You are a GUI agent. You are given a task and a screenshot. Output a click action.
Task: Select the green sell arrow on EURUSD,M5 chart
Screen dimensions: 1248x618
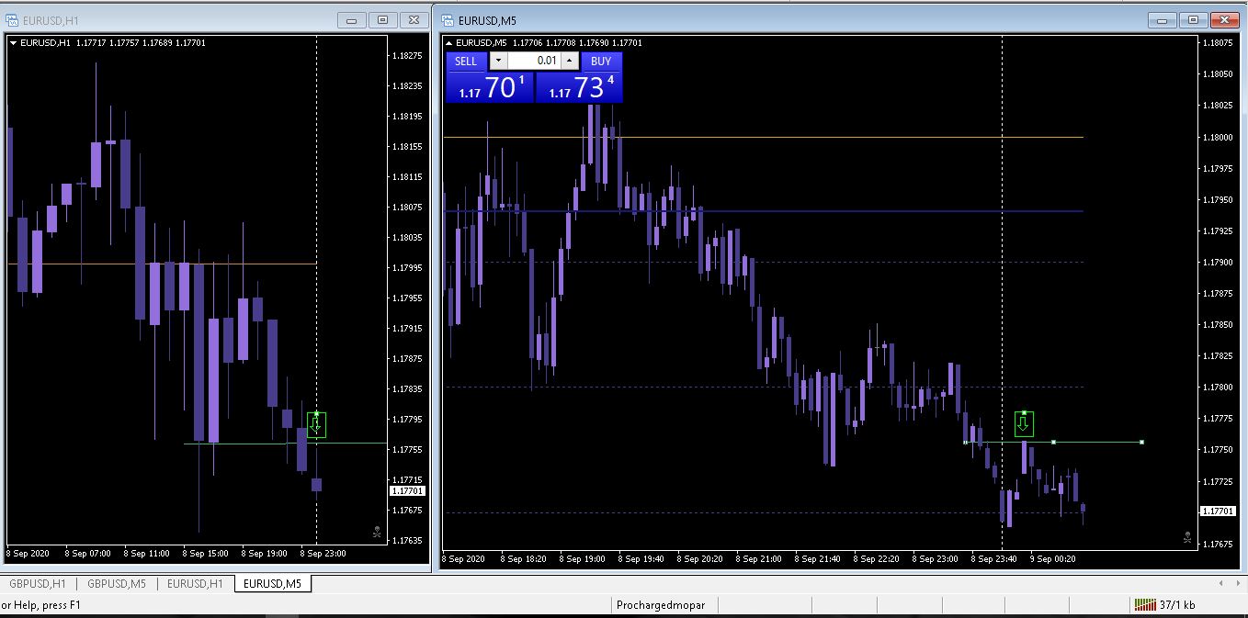coord(1024,425)
